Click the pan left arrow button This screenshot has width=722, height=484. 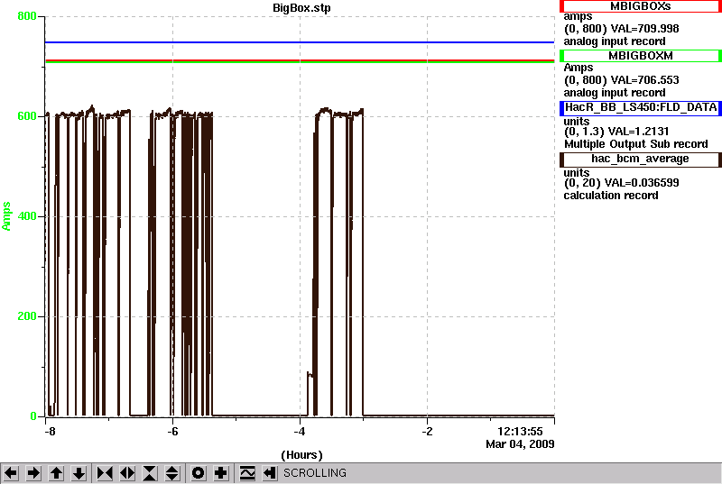point(11,473)
